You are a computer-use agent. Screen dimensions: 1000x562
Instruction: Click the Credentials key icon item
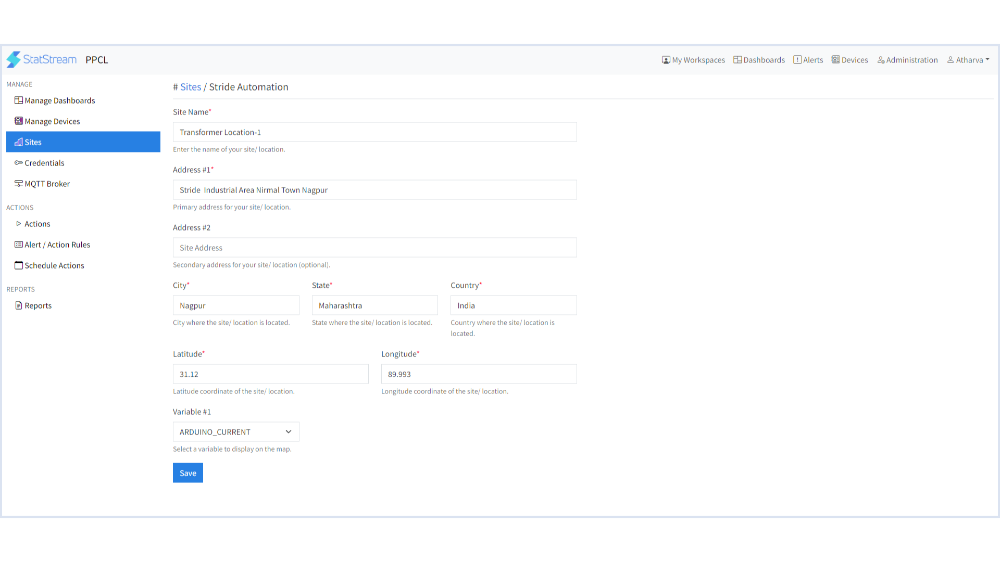point(40,163)
